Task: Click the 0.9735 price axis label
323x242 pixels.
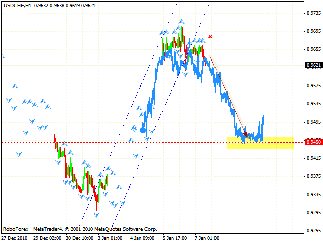Action: tap(314, 13)
